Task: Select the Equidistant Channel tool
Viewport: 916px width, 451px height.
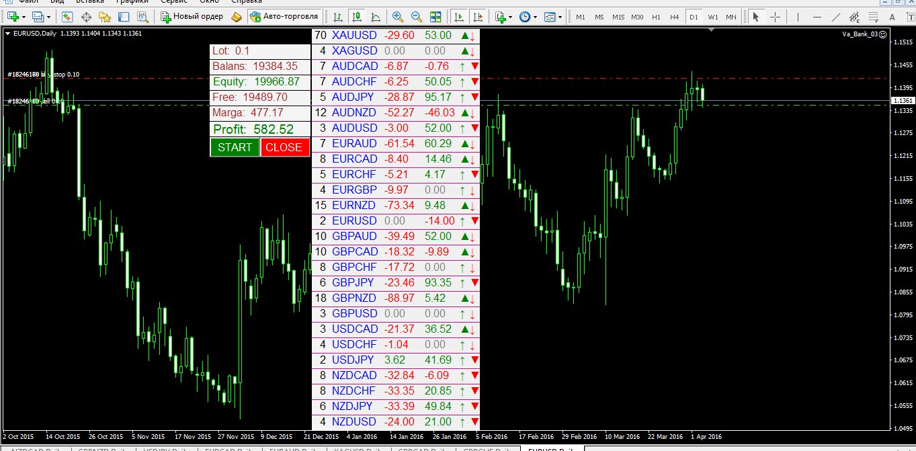Action: tap(855, 16)
